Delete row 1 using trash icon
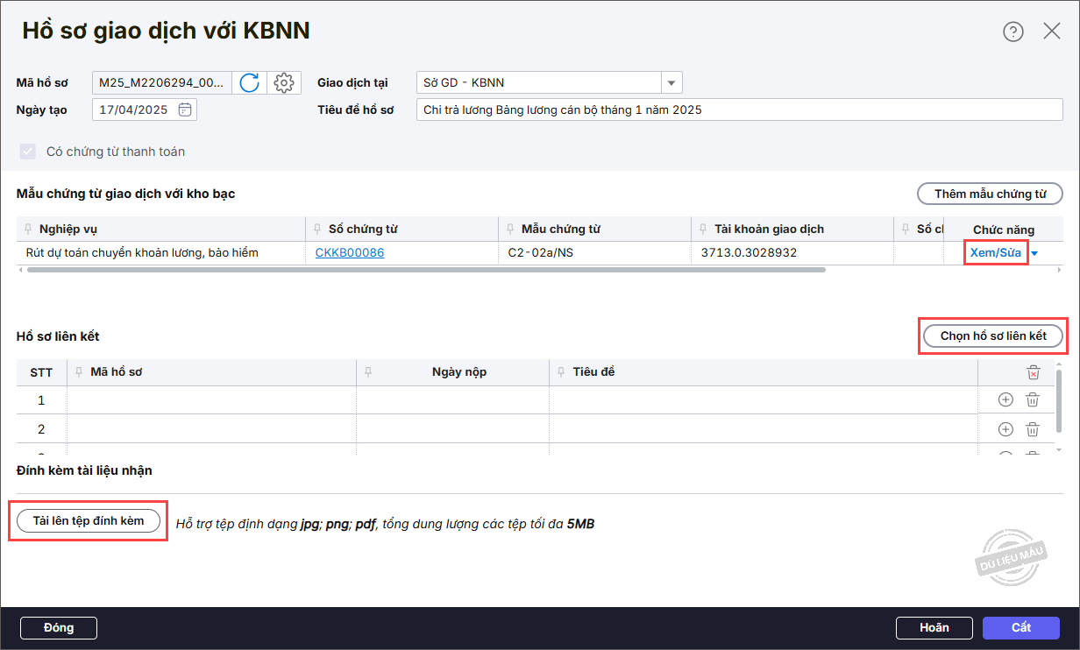This screenshot has width=1080, height=650. [1033, 400]
